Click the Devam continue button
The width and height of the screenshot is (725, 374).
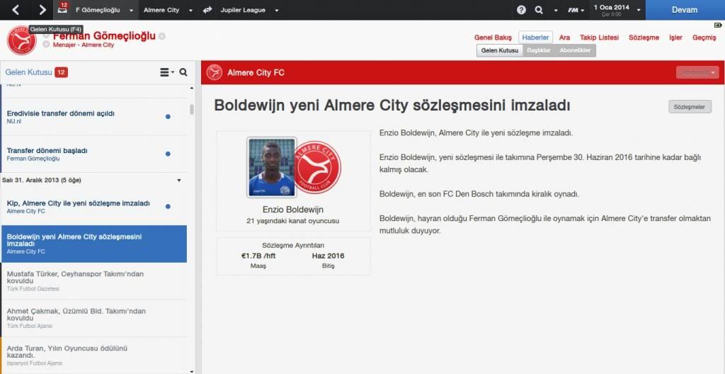(x=685, y=10)
